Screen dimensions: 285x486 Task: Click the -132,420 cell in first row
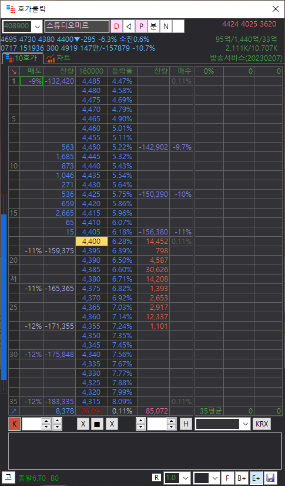click(59, 81)
